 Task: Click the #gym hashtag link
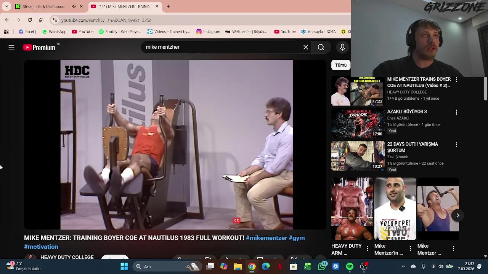297,238
